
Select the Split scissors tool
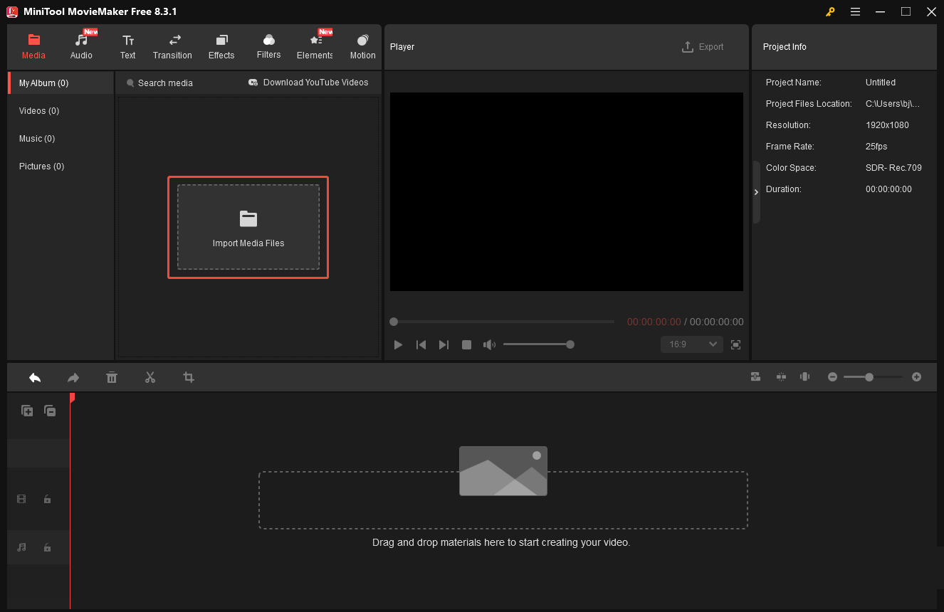[x=150, y=377]
